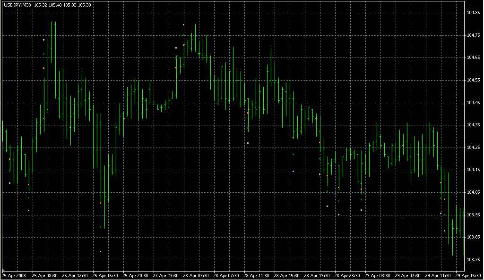
Task: Click the 27 Apr 23:30 time label
Action: coord(166,275)
